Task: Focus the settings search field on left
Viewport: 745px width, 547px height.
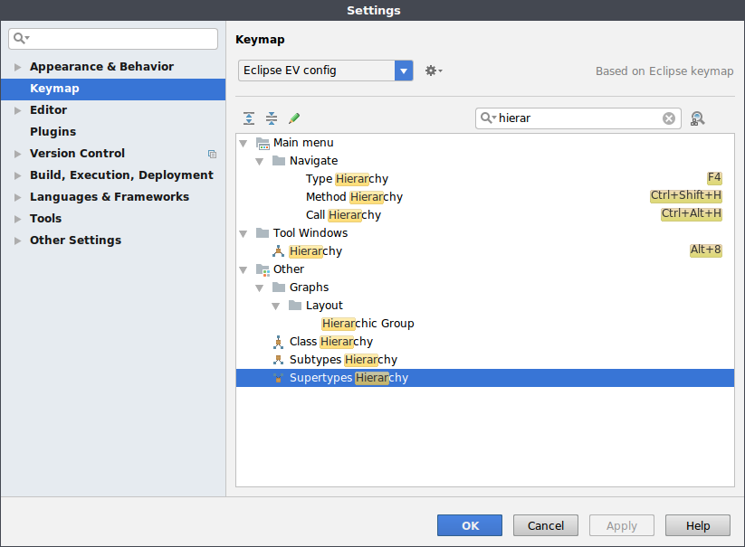Action: tap(113, 39)
